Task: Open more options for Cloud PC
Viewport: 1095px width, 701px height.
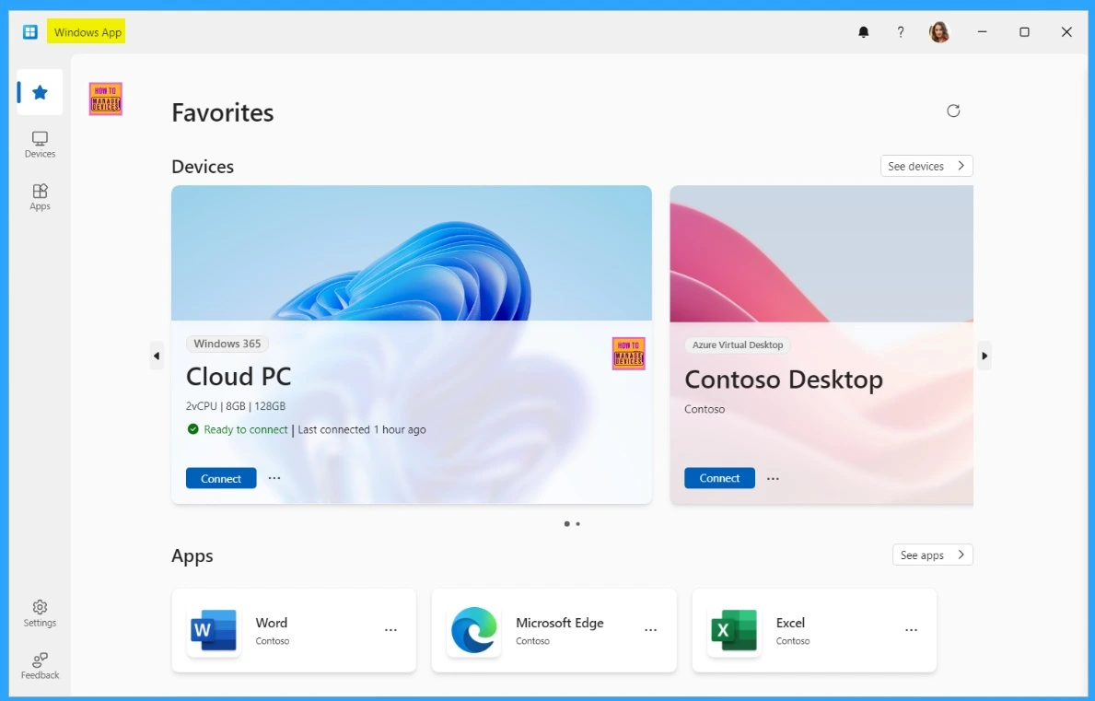Action: point(274,478)
